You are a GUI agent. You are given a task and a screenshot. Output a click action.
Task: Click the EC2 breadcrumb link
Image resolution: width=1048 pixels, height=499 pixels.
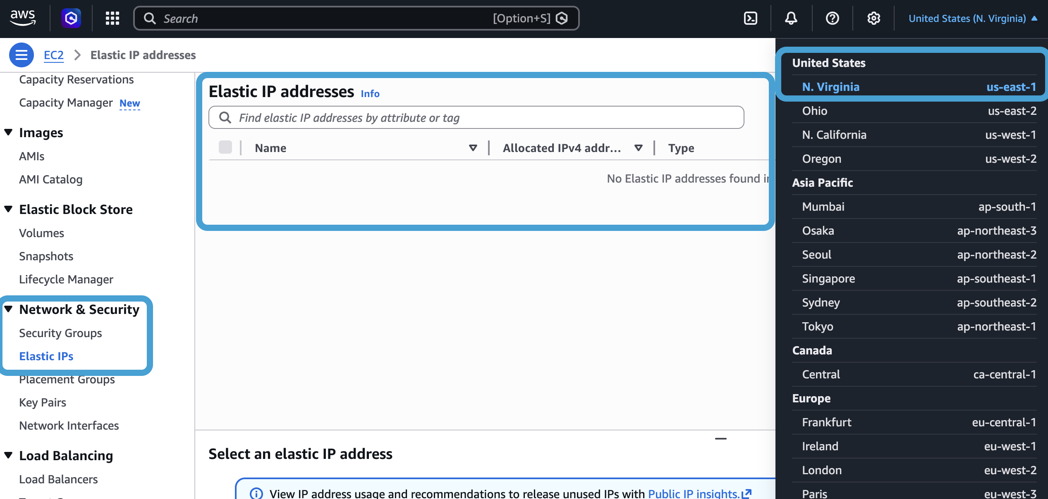point(54,55)
